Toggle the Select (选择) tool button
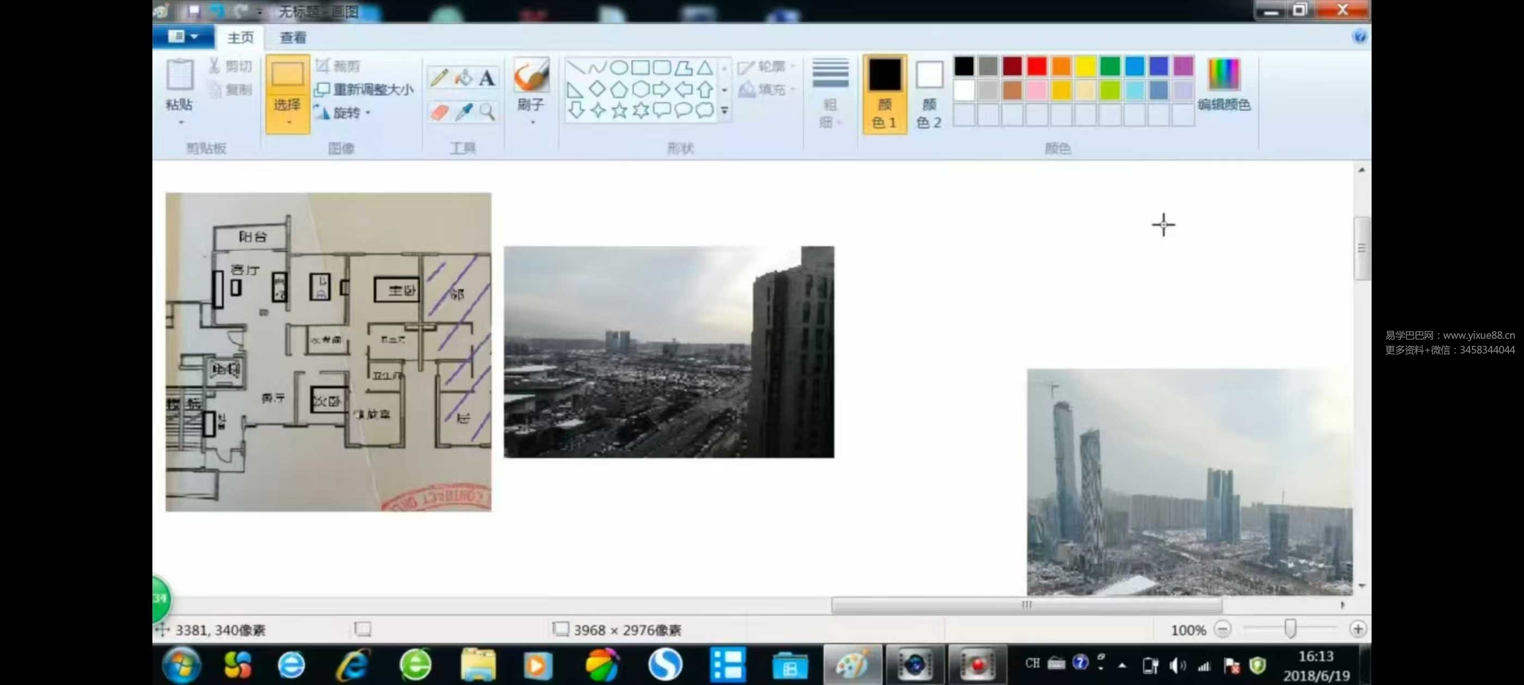 287,77
